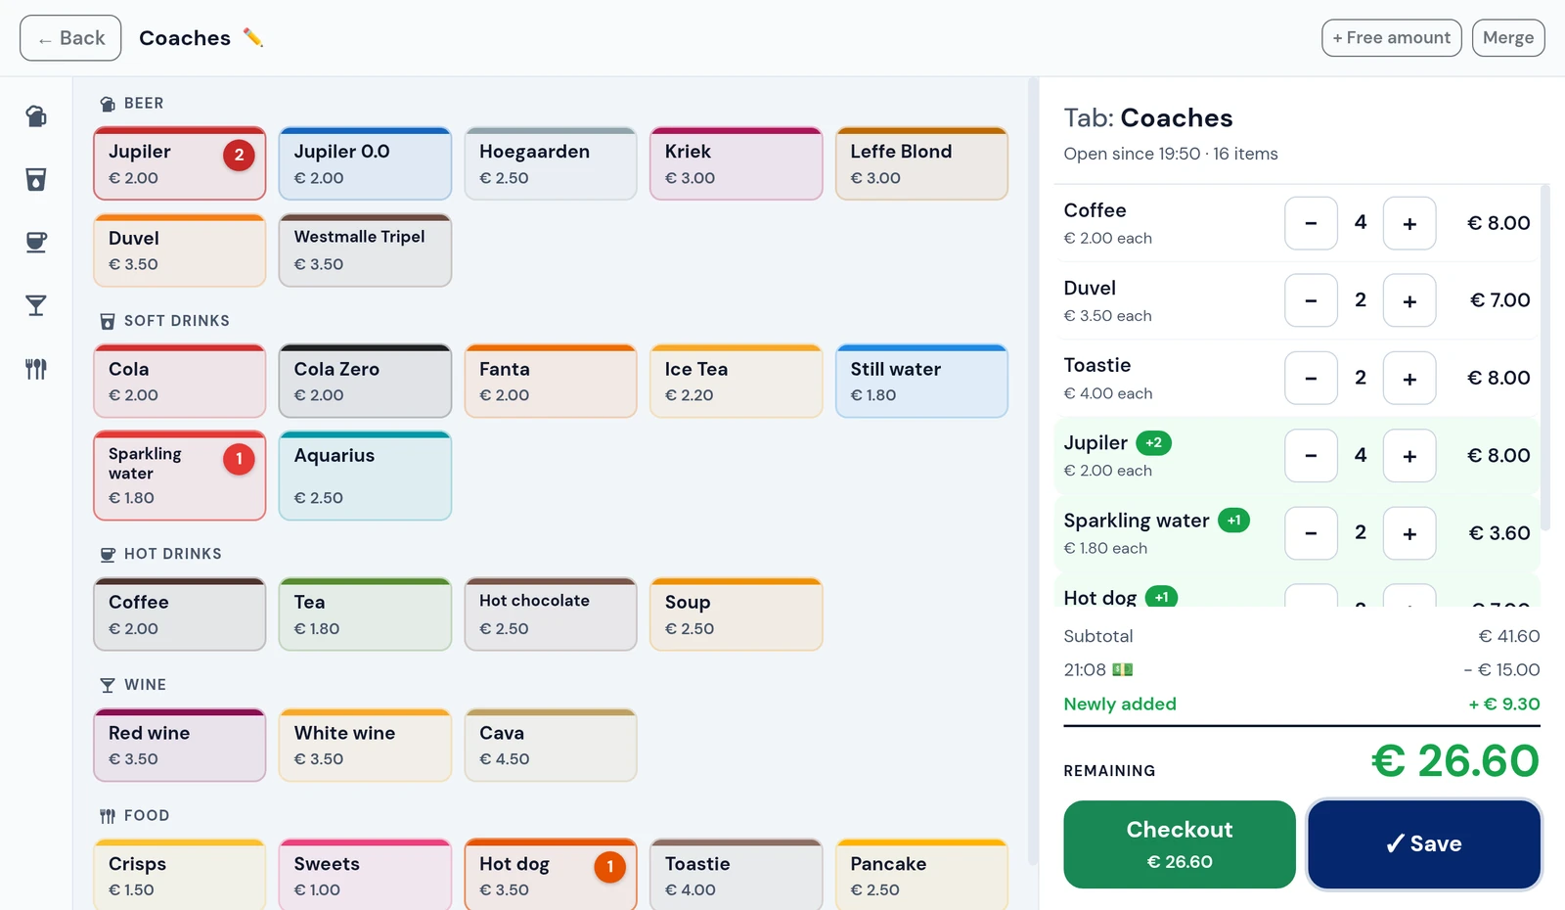Image resolution: width=1565 pixels, height=910 pixels.
Task: Increase Duvel quantity in tab
Action: click(x=1409, y=300)
